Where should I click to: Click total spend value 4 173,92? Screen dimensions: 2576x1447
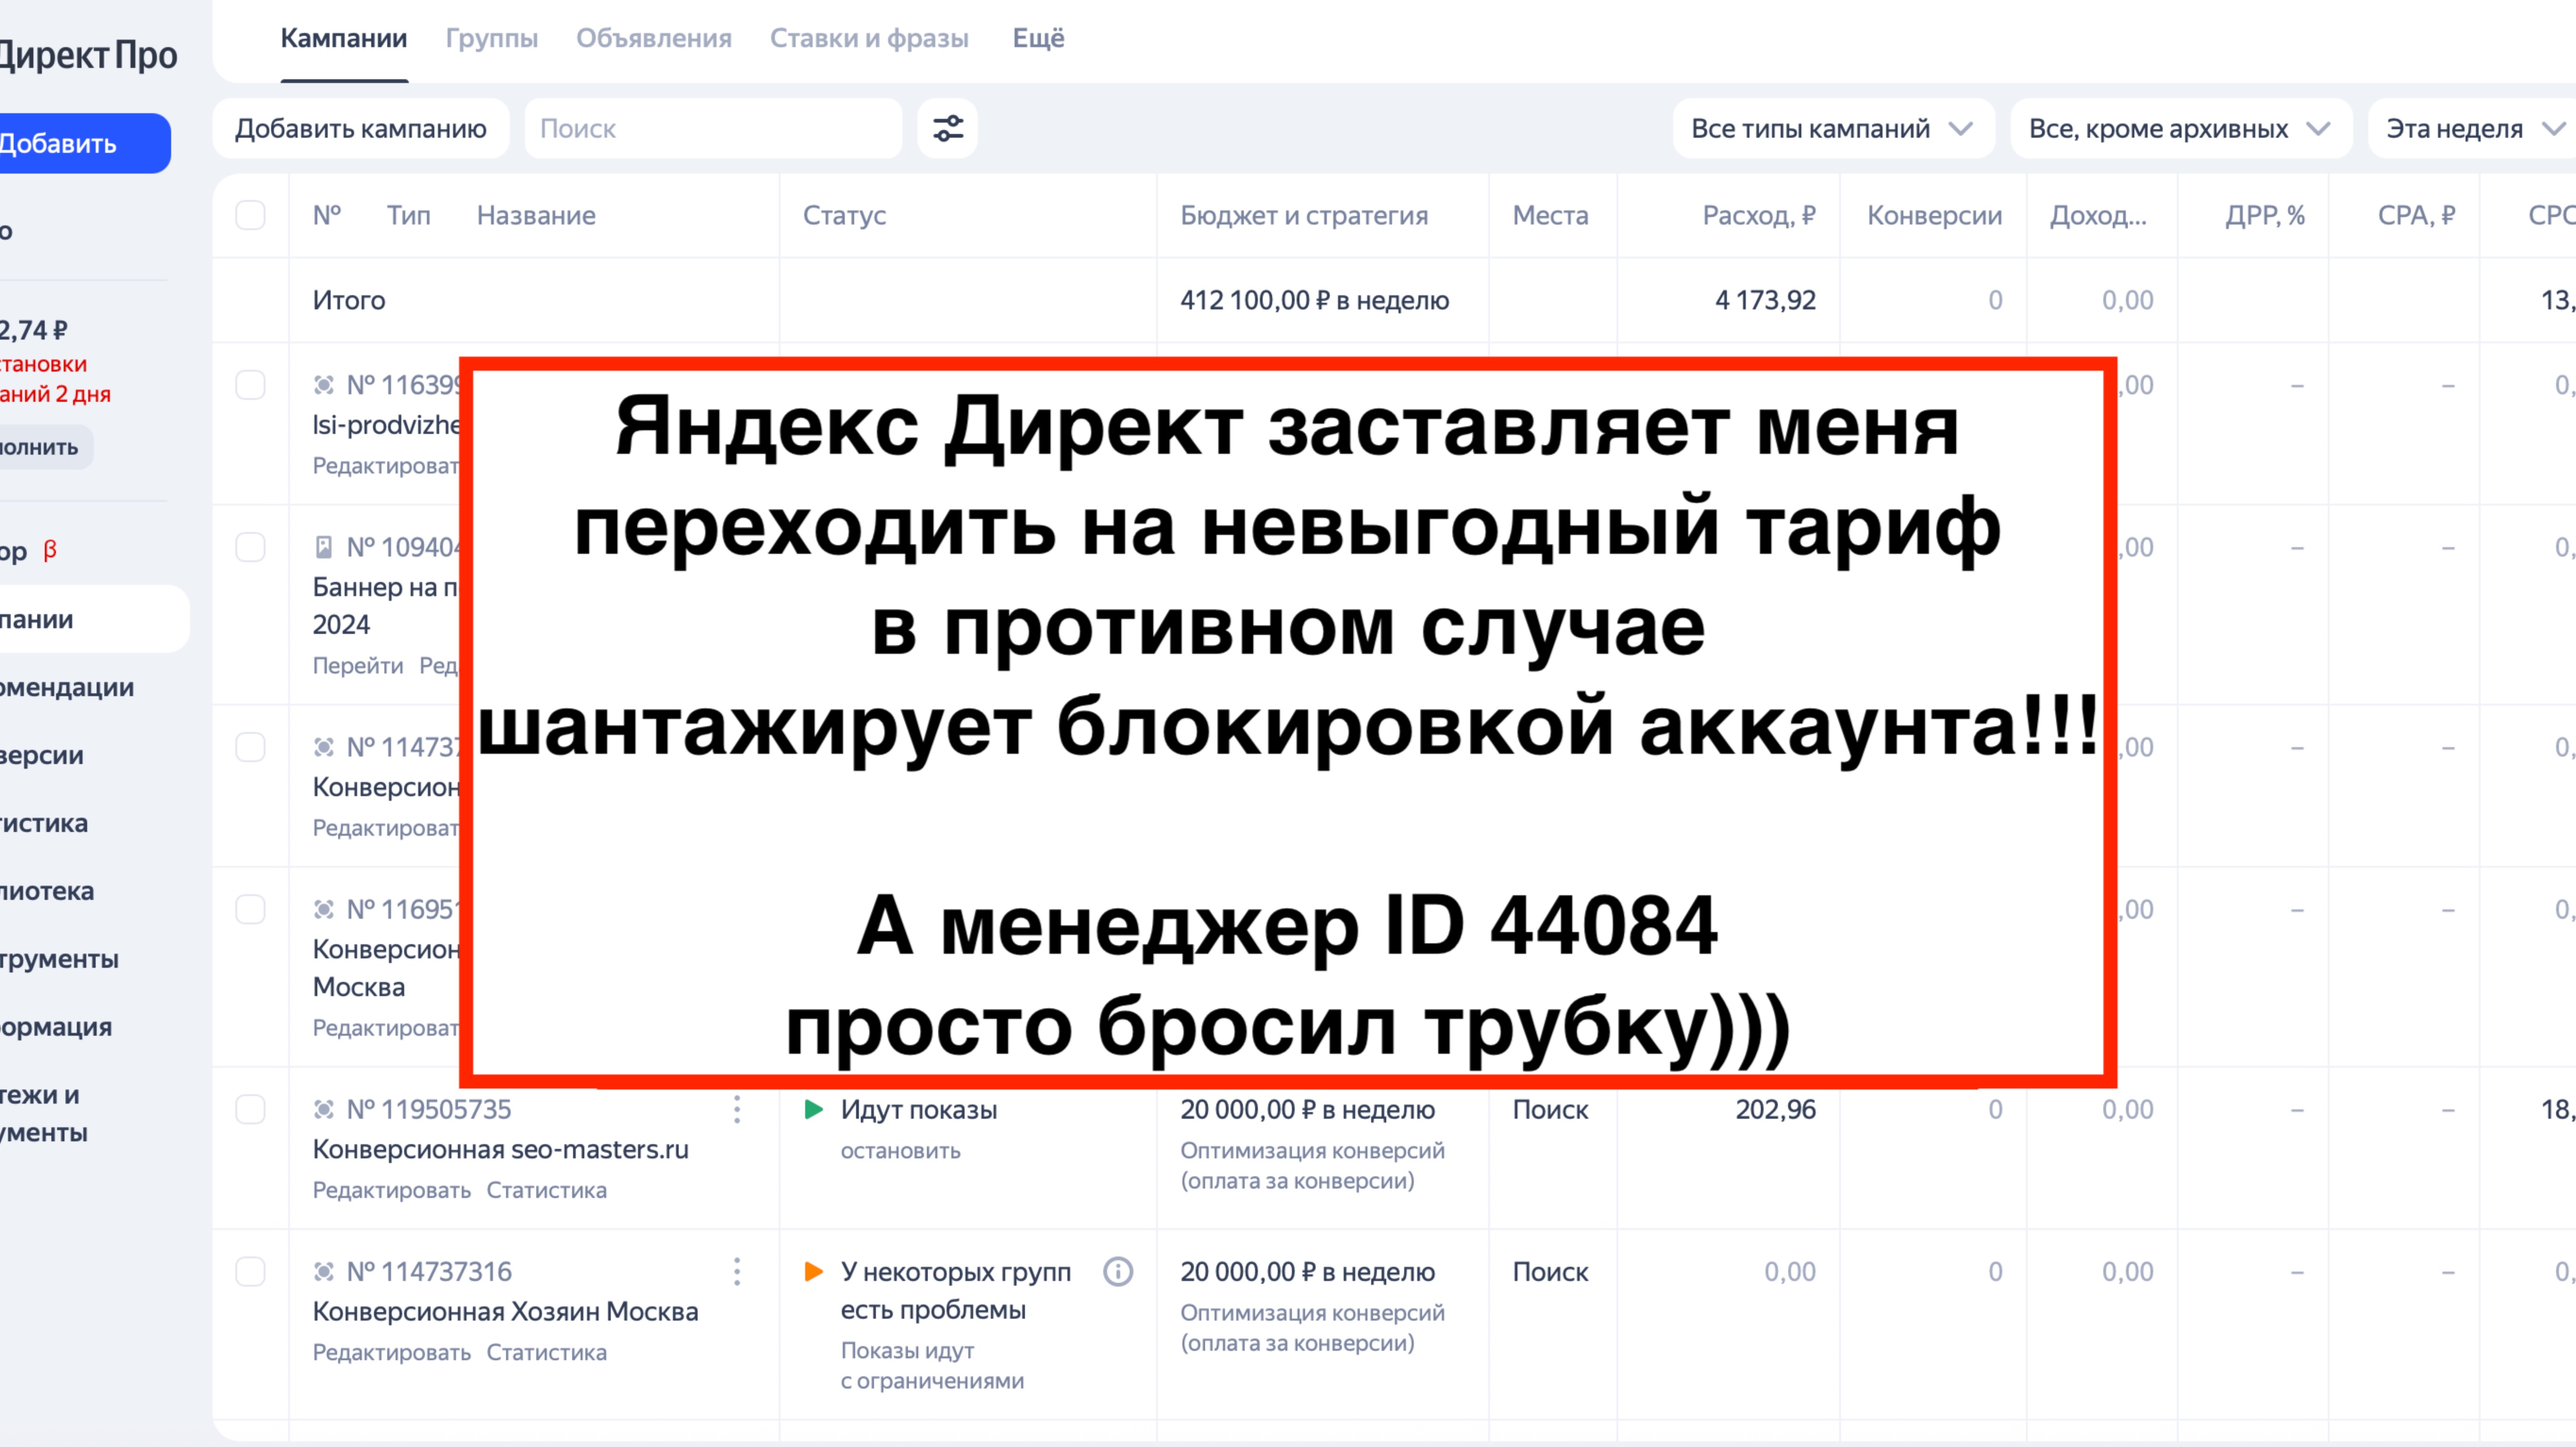point(1765,300)
